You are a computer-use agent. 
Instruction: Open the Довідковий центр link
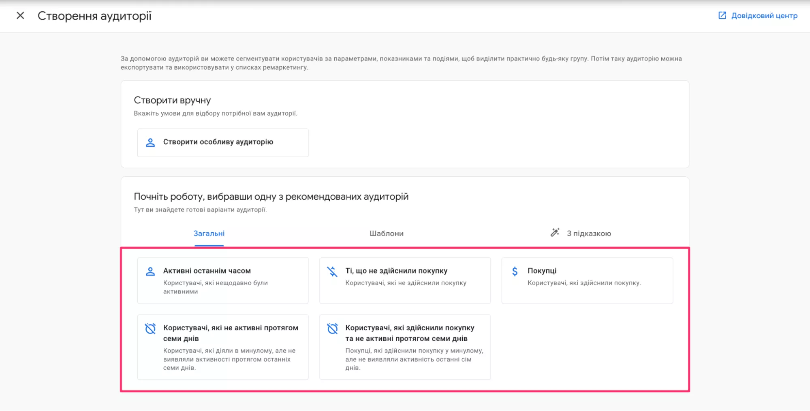pos(764,16)
